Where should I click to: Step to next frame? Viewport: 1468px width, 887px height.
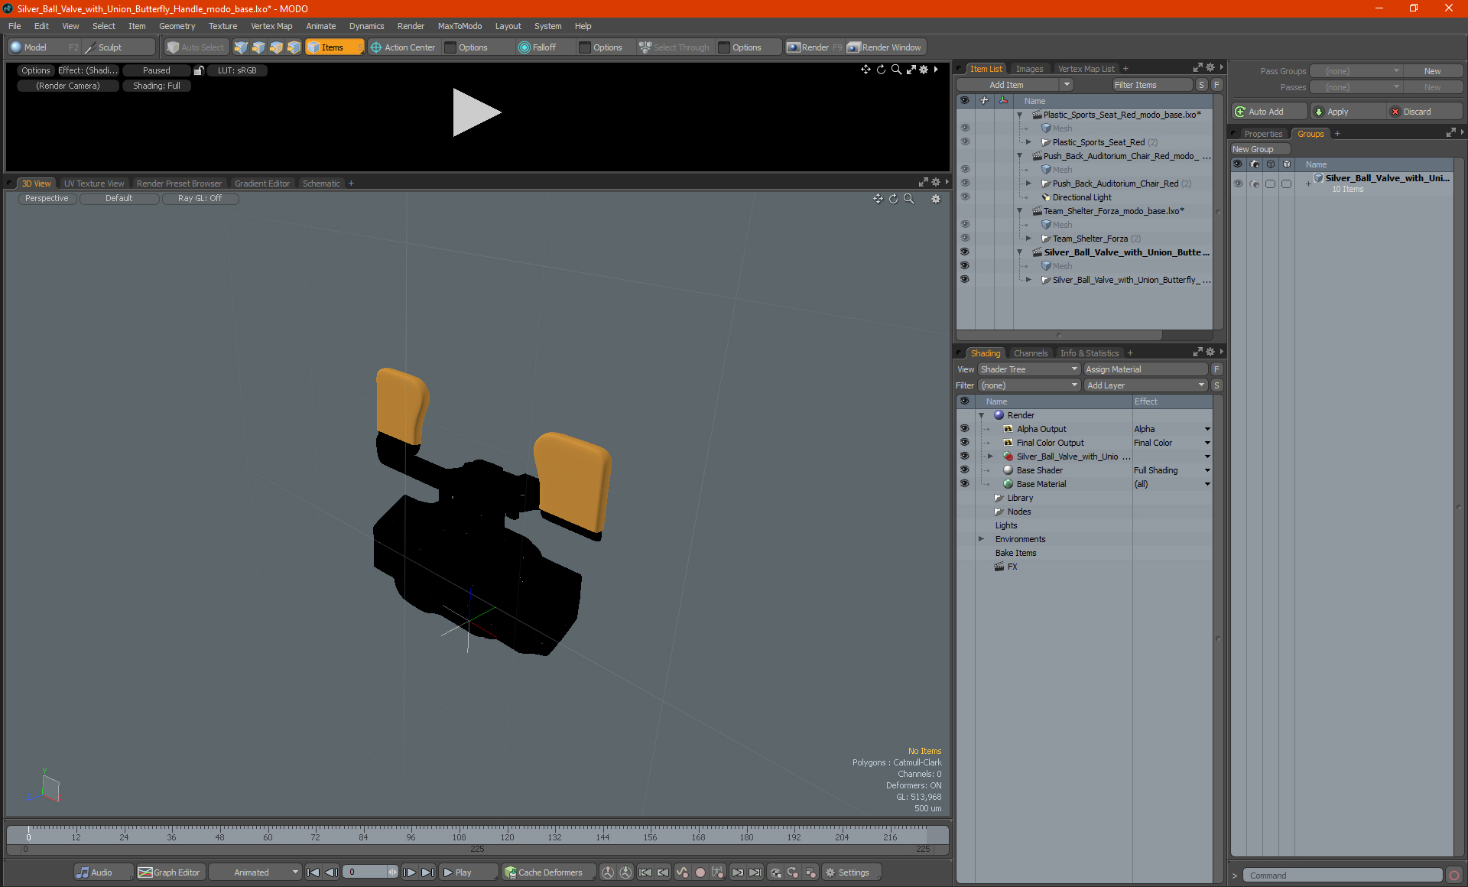(409, 872)
